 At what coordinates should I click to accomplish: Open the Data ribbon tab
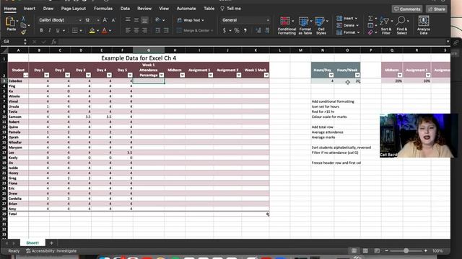(125, 9)
